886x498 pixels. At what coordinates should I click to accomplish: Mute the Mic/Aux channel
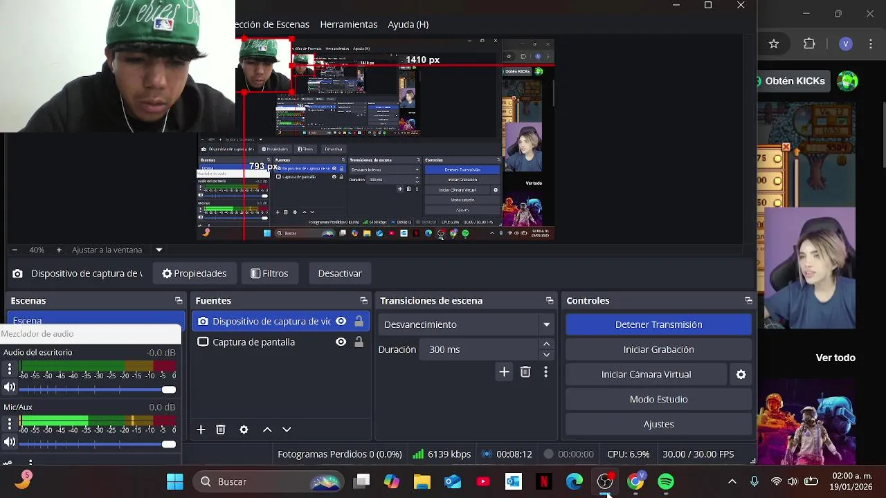[10, 442]
